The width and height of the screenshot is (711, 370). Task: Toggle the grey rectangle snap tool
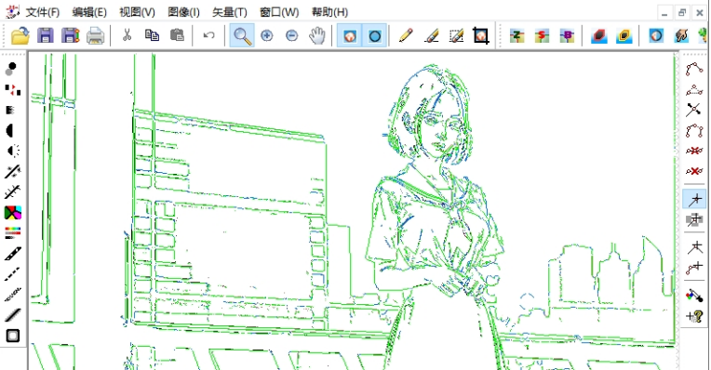point(694,220)
